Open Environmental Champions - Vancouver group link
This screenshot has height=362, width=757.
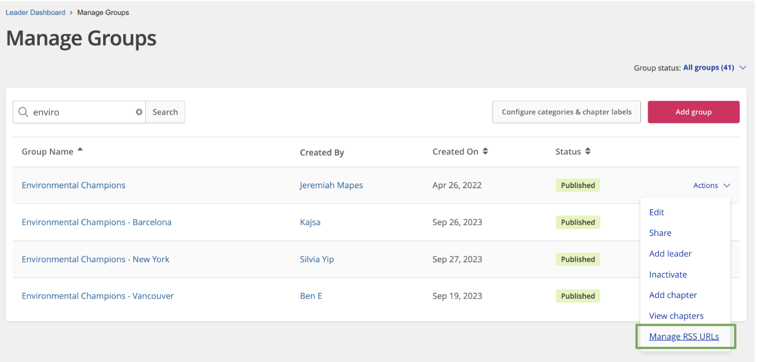coord(97,296)
